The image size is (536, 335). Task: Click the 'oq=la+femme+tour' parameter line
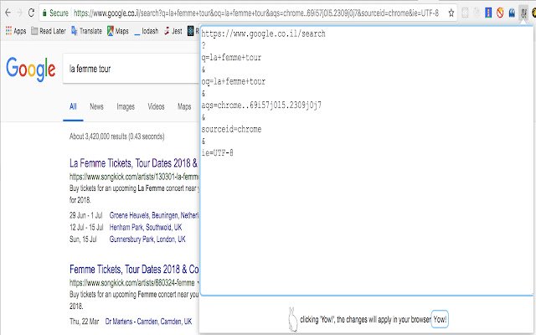click(x=233, y=81)
